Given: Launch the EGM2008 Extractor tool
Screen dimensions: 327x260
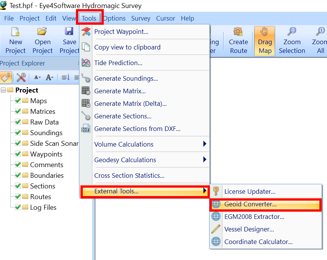Looking at the screenshot, I should coord(254,217).
